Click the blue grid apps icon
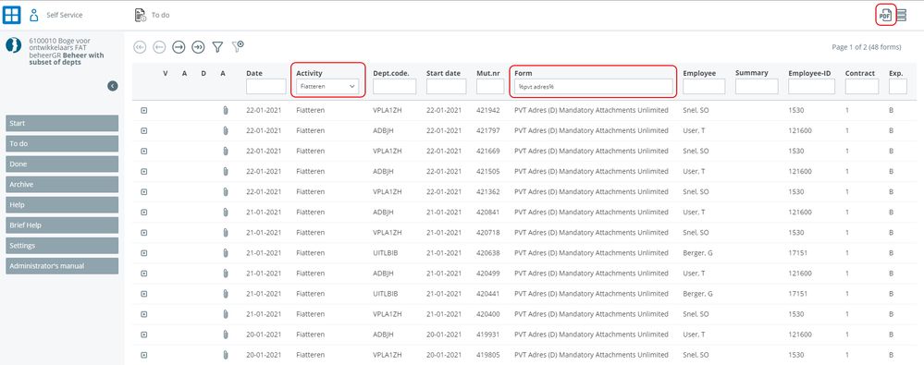 click(x=12, y=15)
